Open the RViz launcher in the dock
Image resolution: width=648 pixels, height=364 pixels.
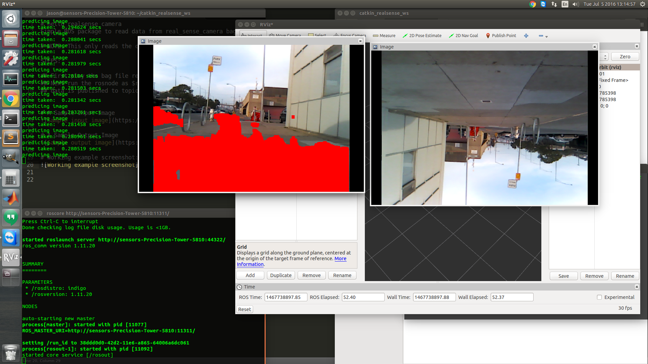click(10, 257)
